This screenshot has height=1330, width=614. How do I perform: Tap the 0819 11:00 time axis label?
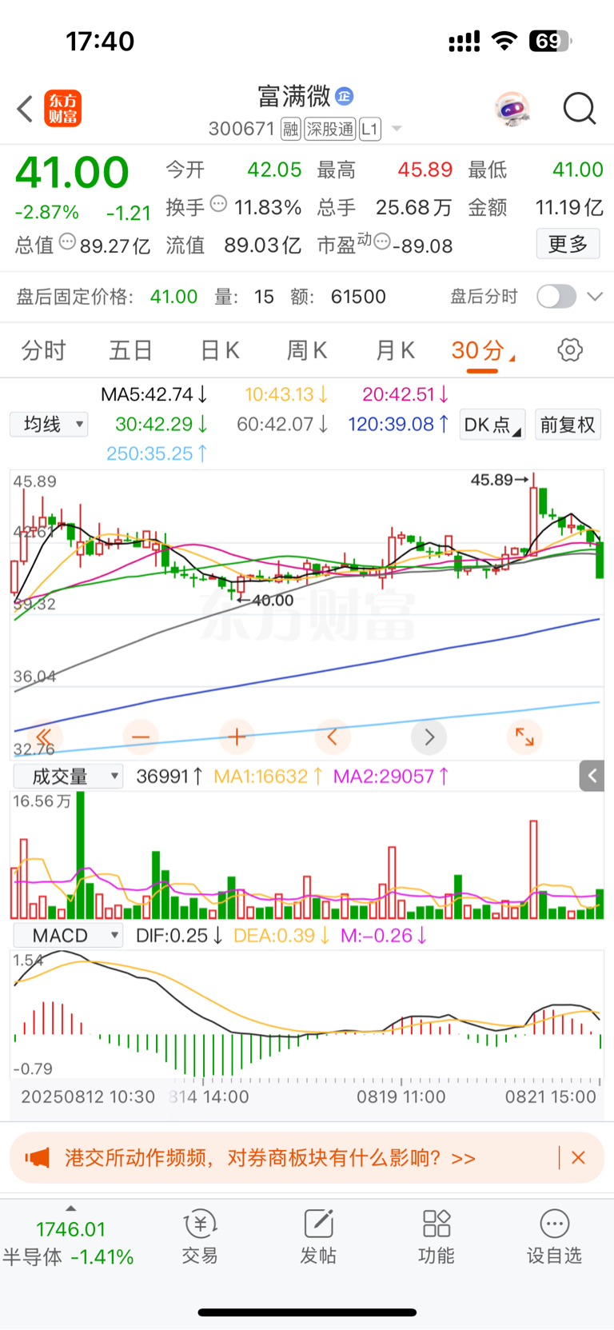pos(401,1097)
